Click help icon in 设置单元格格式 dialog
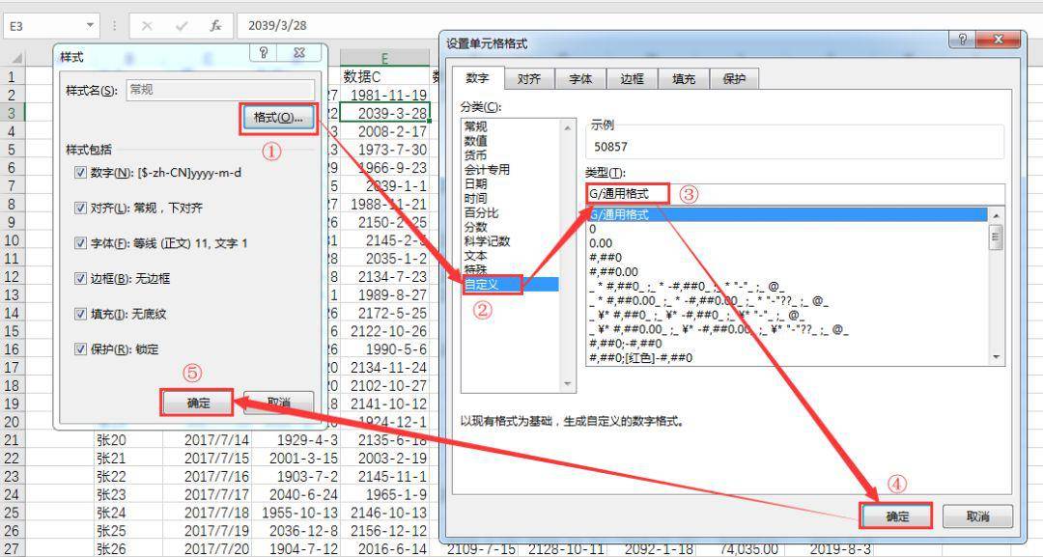This screenshot has width=1043, height=557. (963, 39)
